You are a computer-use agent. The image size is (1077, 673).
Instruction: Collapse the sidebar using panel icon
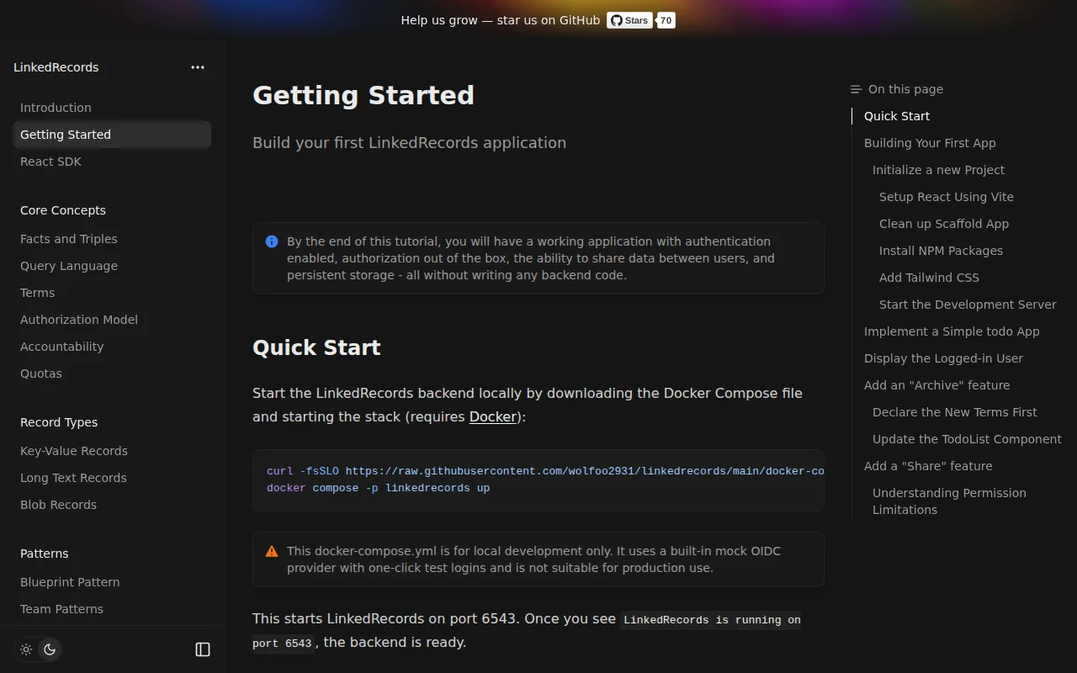click(x=203, y=649)
